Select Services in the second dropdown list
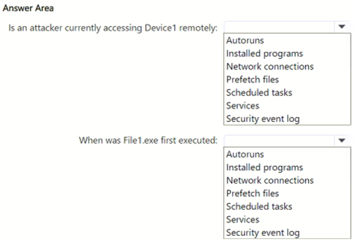Screen dimensions: 355x242 tap(243, 219)
